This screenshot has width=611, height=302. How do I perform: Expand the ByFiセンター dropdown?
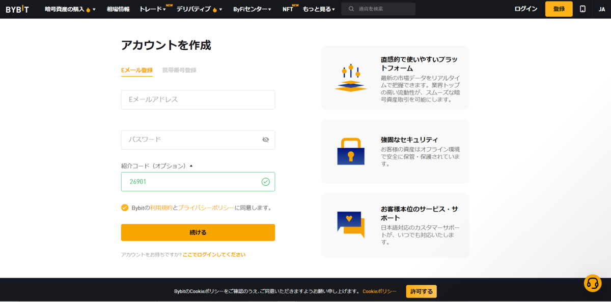(252, 9)
